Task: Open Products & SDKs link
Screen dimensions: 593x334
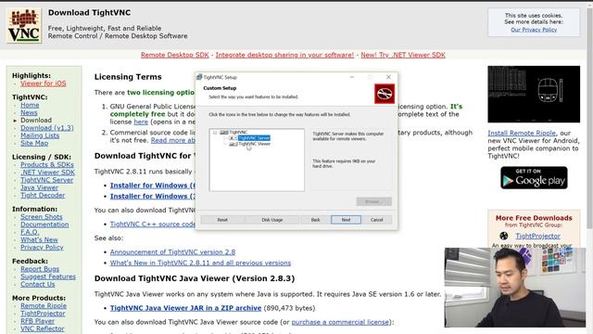Action: click(47, 165)
